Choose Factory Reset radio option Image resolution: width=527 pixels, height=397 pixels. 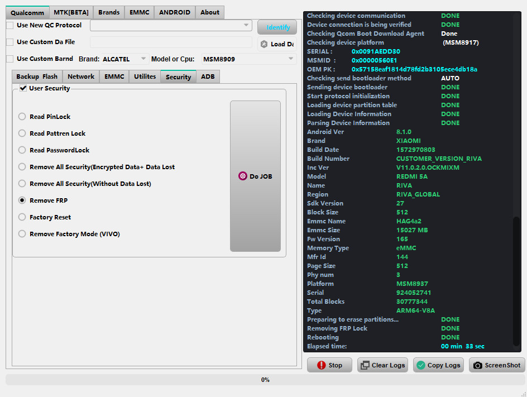(x=22, y=217)
